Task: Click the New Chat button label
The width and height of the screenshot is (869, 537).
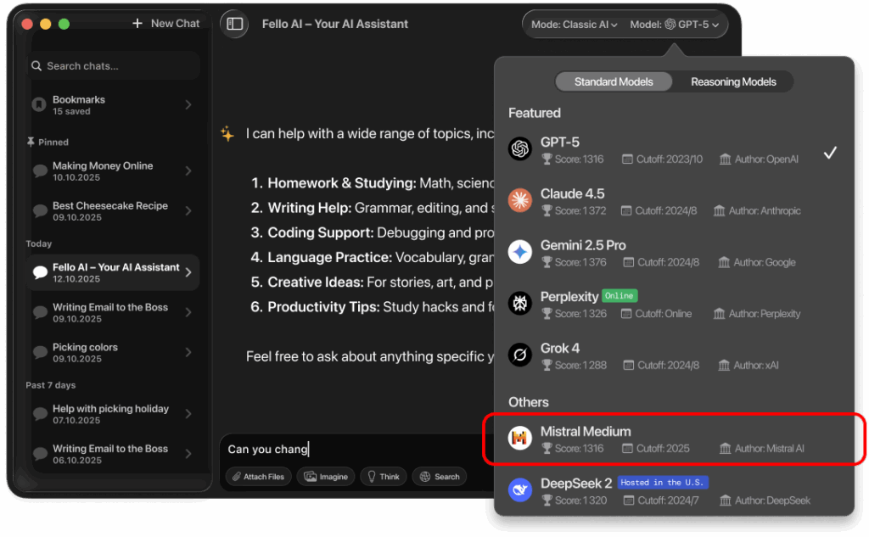Action: click(x=175, y=23)
